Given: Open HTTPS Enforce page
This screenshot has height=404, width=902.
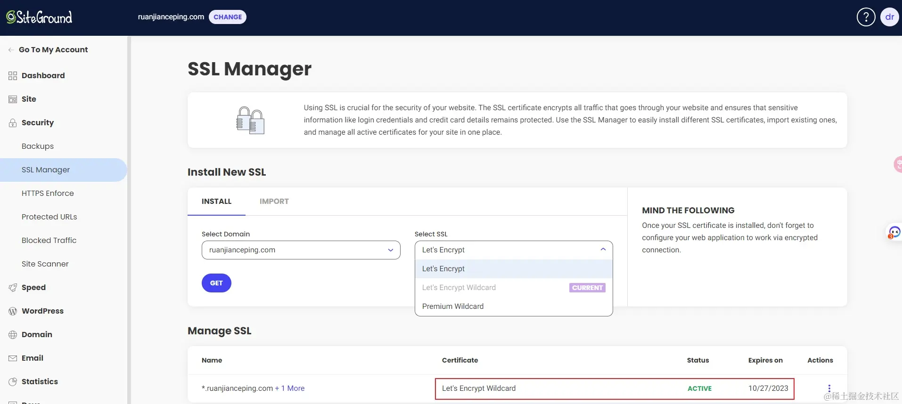Looking at the screenshot, I should 48,194.
